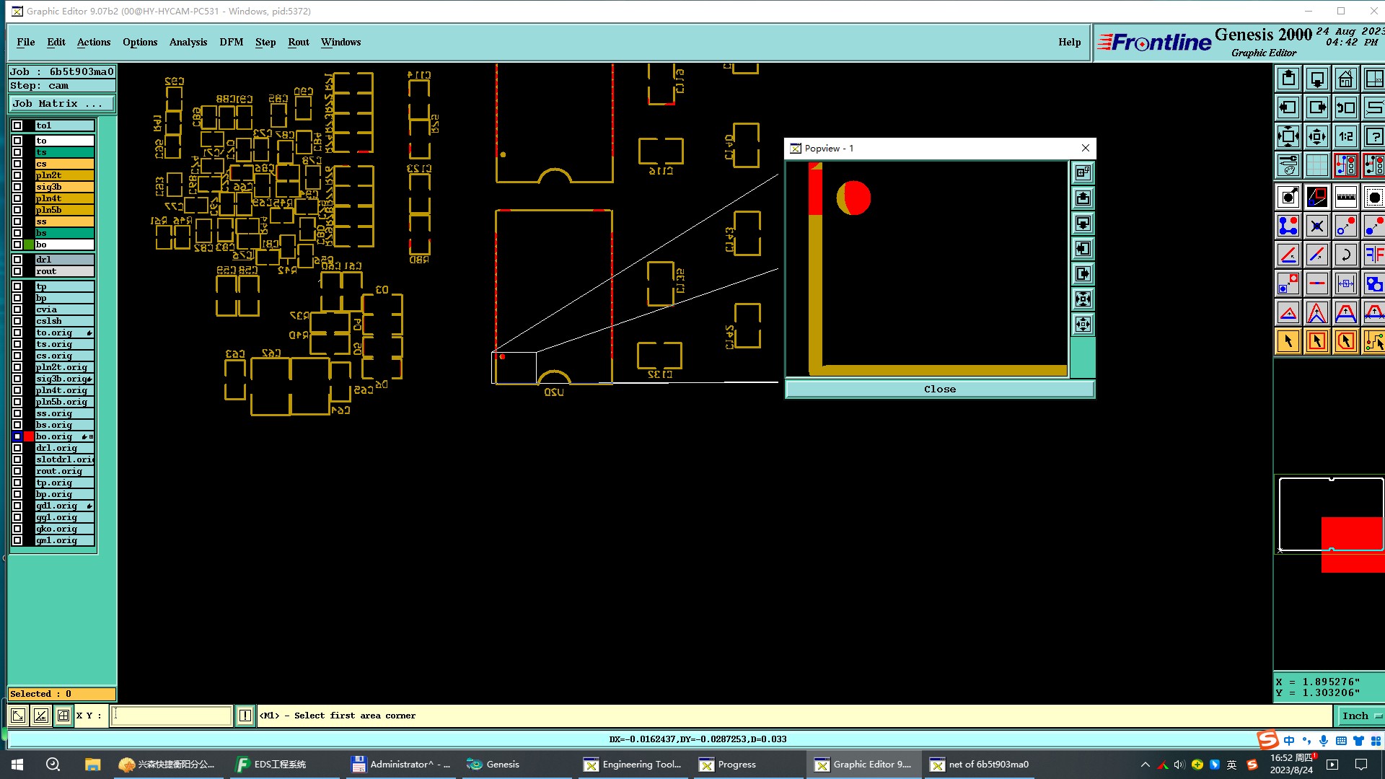The height and width of the screenshot is (779, 1385).
Task: Open the wrench and palette settings icon
Action: point(1288,165)
